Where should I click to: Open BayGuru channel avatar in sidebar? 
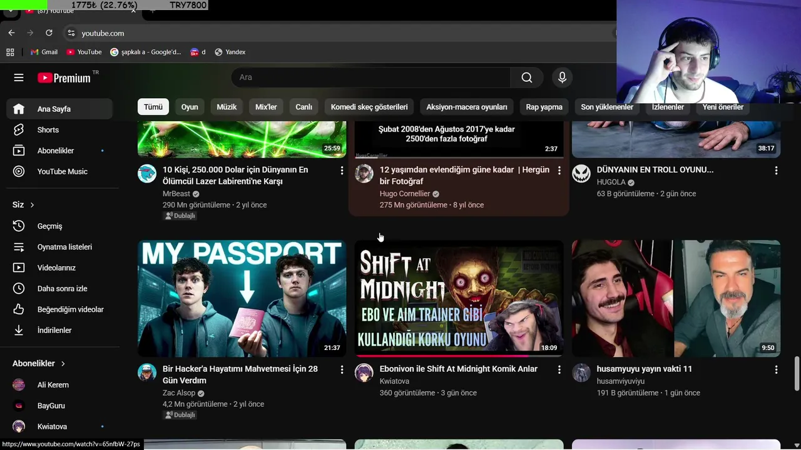coord(19,406)
